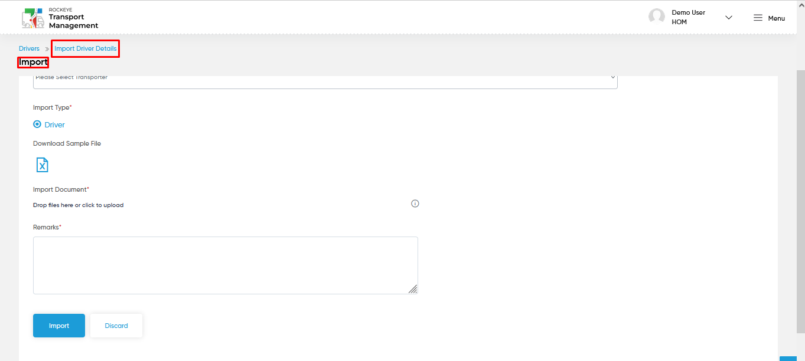Click the Demo User HOM name
The image size is (805, 361).
tap(689, 17)
